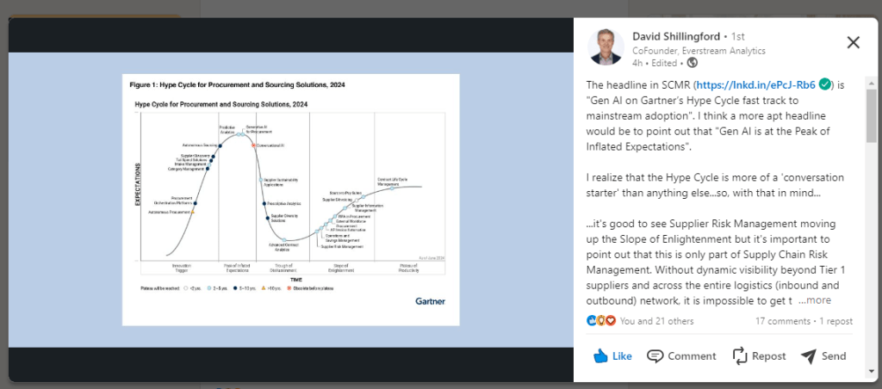Click the Comment speech bubble icon
This screenshot has width=882, height=389.
click(655, 356)
